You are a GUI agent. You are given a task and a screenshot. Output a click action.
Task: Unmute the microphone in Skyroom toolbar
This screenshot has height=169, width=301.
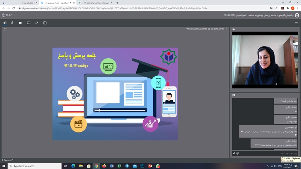(12, 23)
